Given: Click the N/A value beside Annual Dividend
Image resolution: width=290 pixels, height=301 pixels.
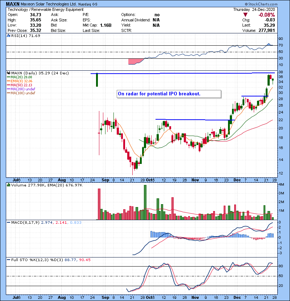Looking at the screenshot, I should [156, 20].
